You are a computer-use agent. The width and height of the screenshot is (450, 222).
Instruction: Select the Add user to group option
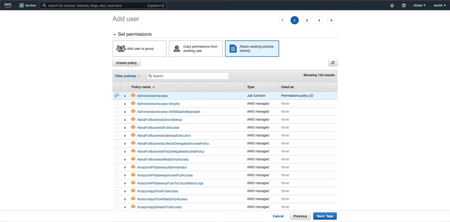[x=140, y=48]
